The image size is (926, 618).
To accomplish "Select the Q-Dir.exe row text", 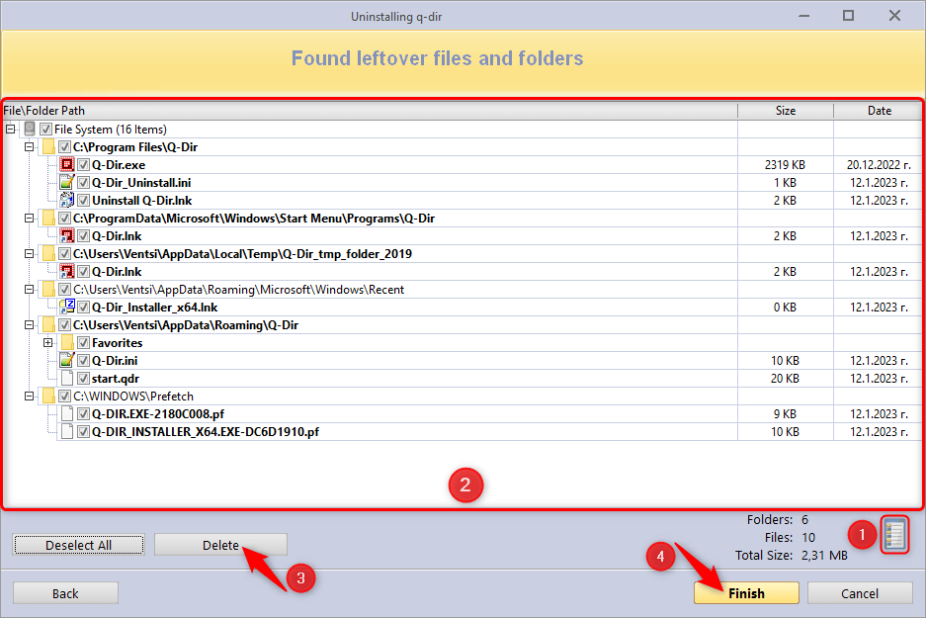I will pos(119,165).
